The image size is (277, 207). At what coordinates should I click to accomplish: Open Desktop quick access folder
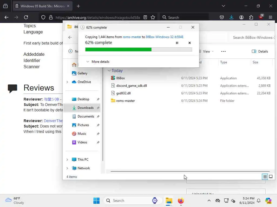coord(83,99)
